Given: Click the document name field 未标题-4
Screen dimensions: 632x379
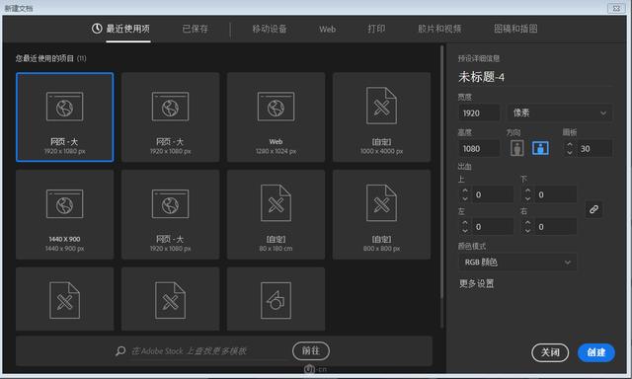Looking at the screenshot, I should tap(535, 77).
